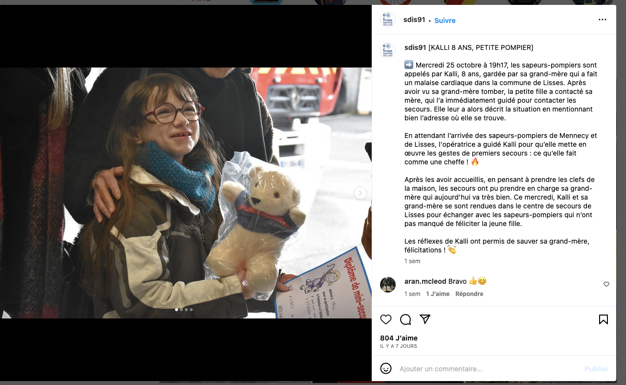The width and height of the screenshot is (626, 385).
Task: Like the post with the heart icon
Action: [386, 319]
